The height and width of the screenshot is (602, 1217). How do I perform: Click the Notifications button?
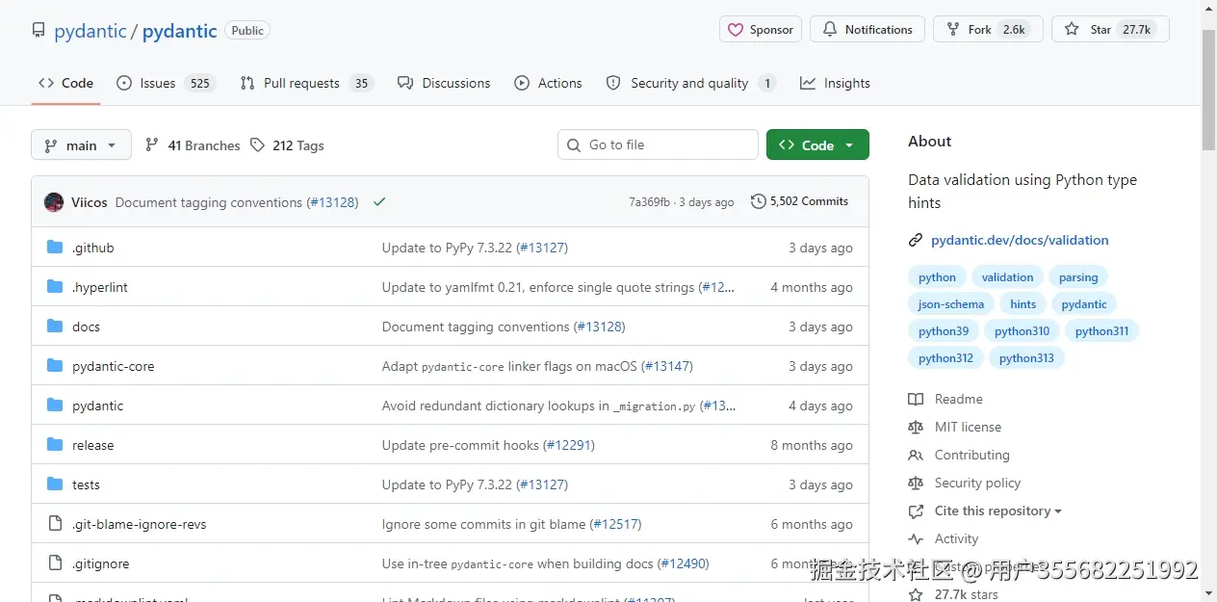867,29
